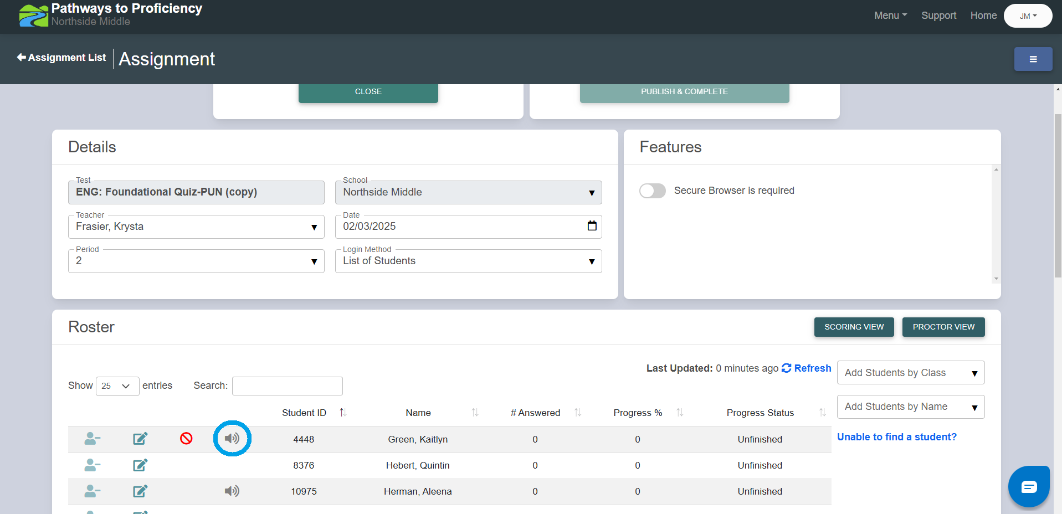Sort roster by Name arrows
Image resolution: width=1062 pixels, height=514 pixels.
click(x=475, y=413)
